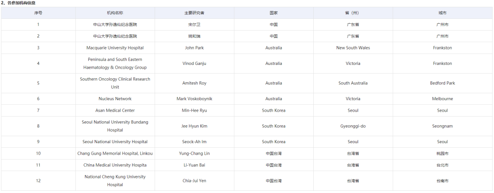Screen dimensions: 494x193
Task: Click the Chia-Jui Yen cell
Action: pos(194,181)
